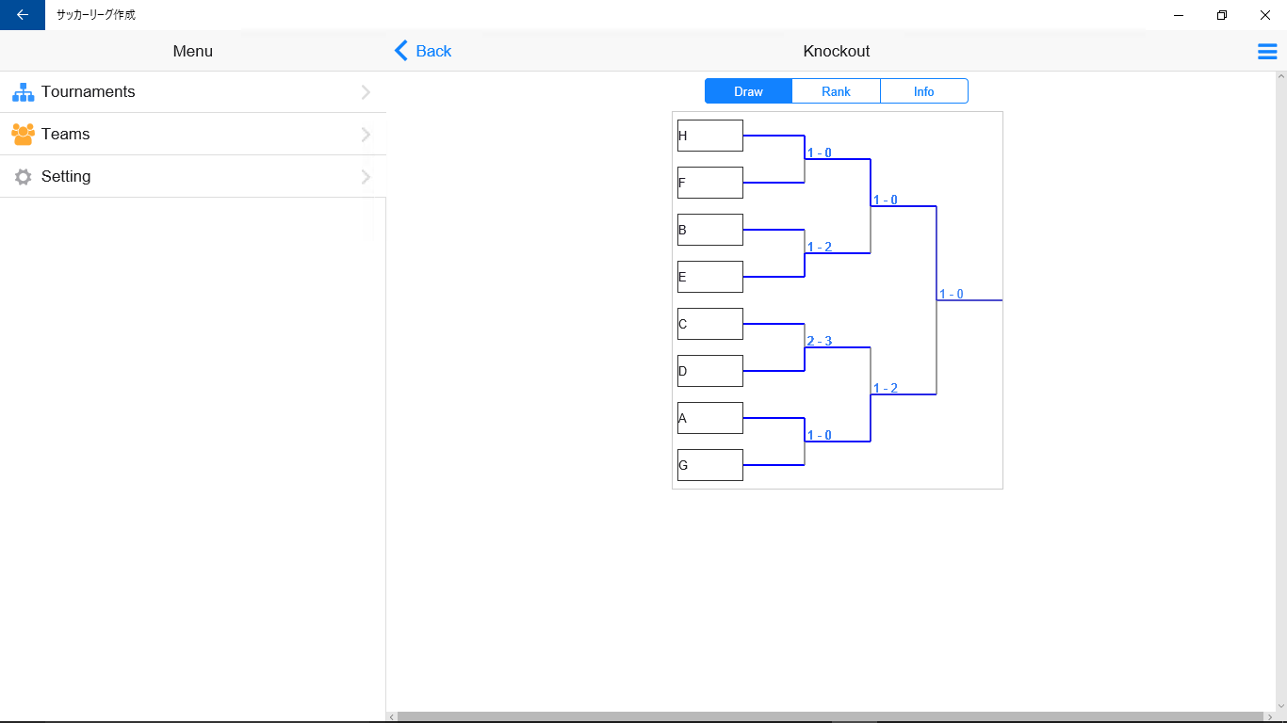Click the horizontal scrollbar at bottom
Screen dimensions: 1287x723
click(829, 717)
